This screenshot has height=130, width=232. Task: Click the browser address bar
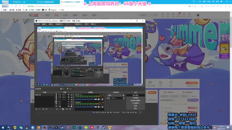pos(106,6)
